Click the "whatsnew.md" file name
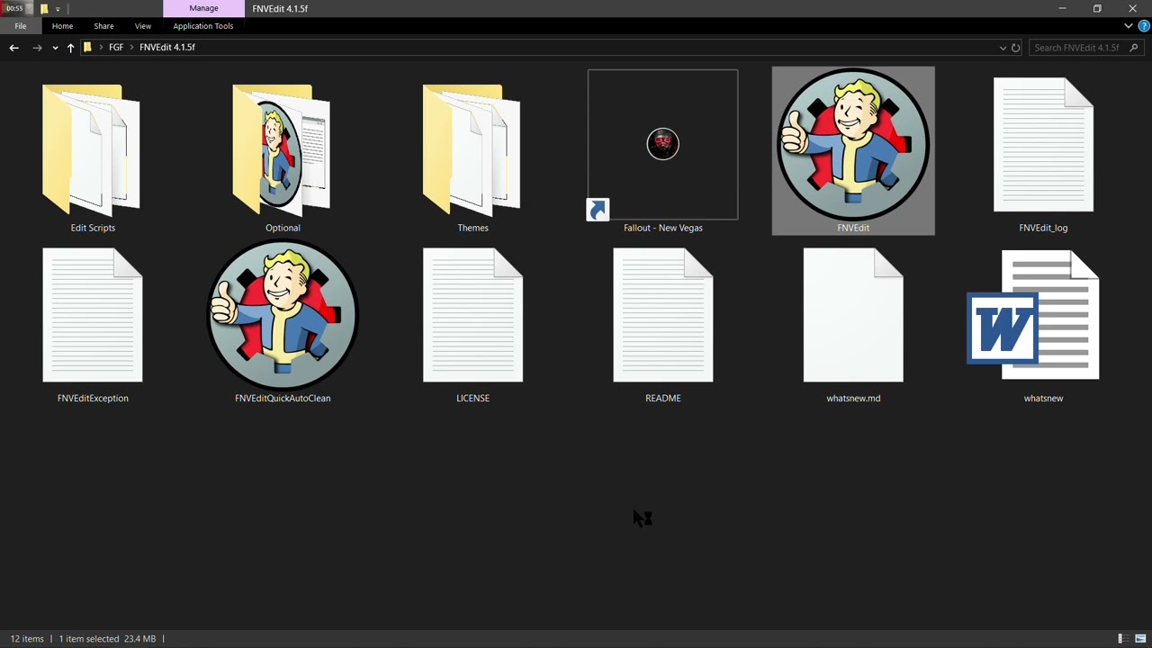The image size is (1152, 648). (853, 398)
